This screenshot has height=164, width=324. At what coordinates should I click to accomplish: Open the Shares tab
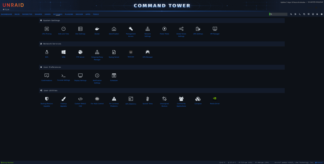pyautogui.click(x=39, y=14)
